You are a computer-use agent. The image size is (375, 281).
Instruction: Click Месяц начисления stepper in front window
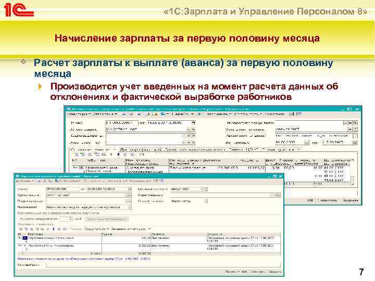tap(206, 189)
